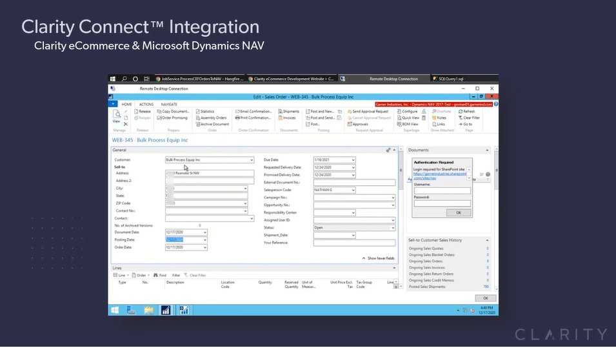The image size is (616, 348).
Task: Click the SharePoint site link
Action: [x=440, y=176]
